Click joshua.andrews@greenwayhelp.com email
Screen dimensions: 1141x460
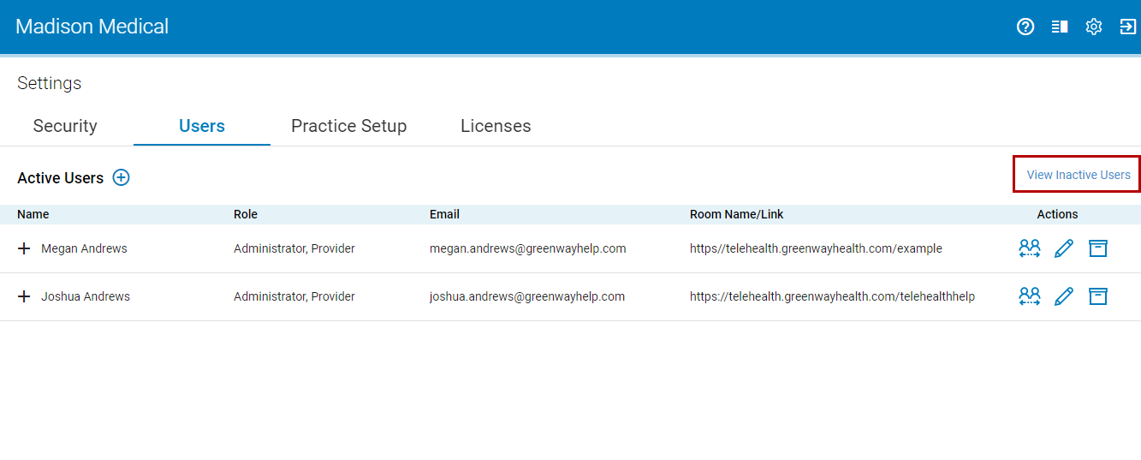527,296
